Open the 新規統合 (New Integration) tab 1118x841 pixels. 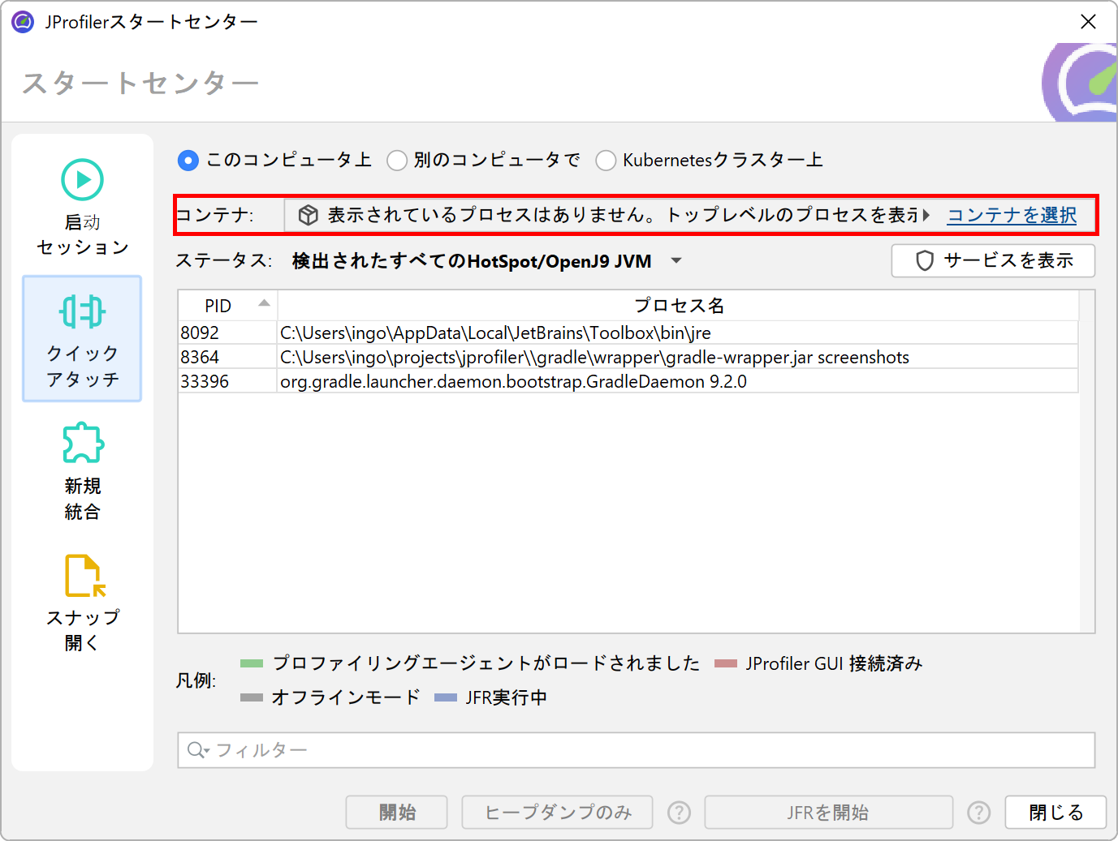click(x=82, y=470)
